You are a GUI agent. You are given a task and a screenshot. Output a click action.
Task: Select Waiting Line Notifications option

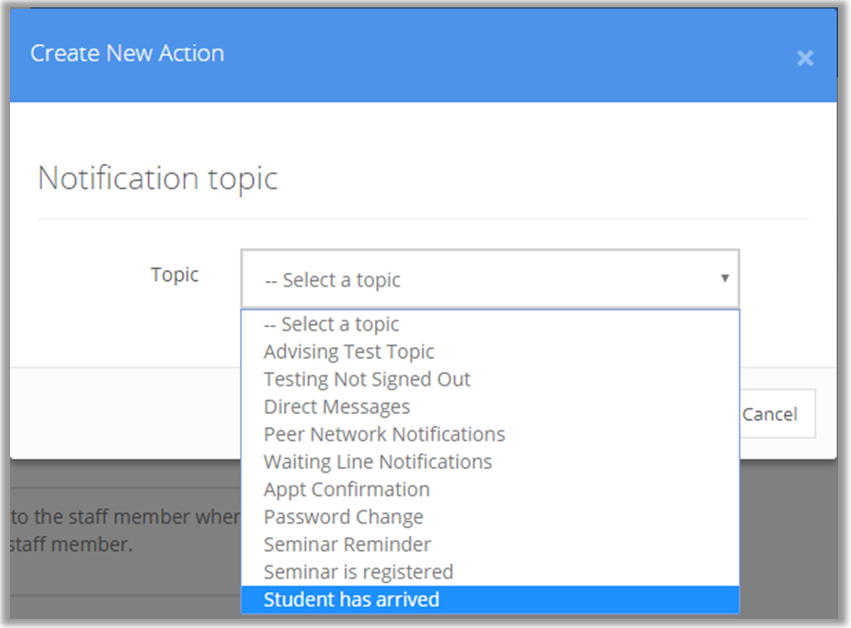coord(378,462)
